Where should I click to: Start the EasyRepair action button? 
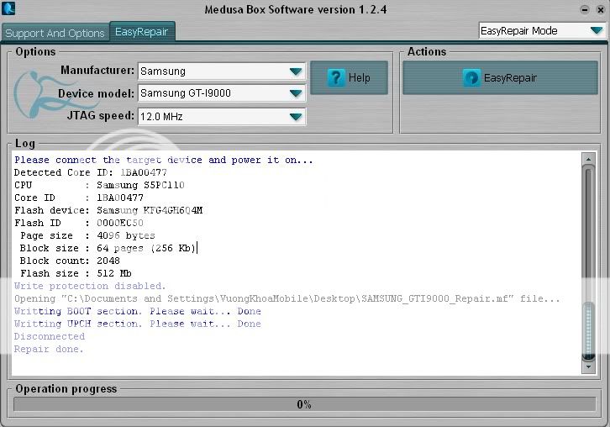tap(500, 78)
